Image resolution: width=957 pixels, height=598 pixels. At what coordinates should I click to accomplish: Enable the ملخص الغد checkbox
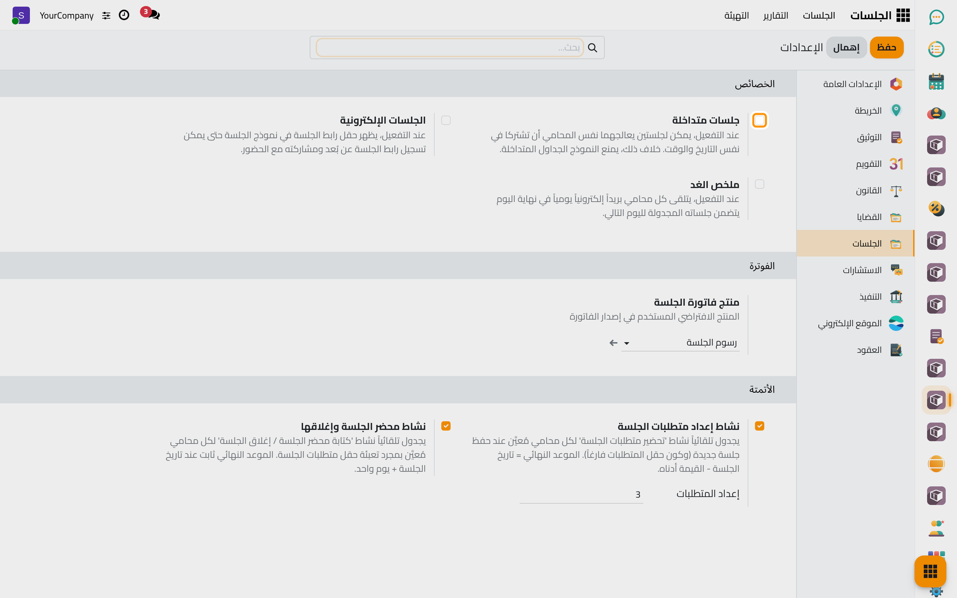[x=760, y=184]
